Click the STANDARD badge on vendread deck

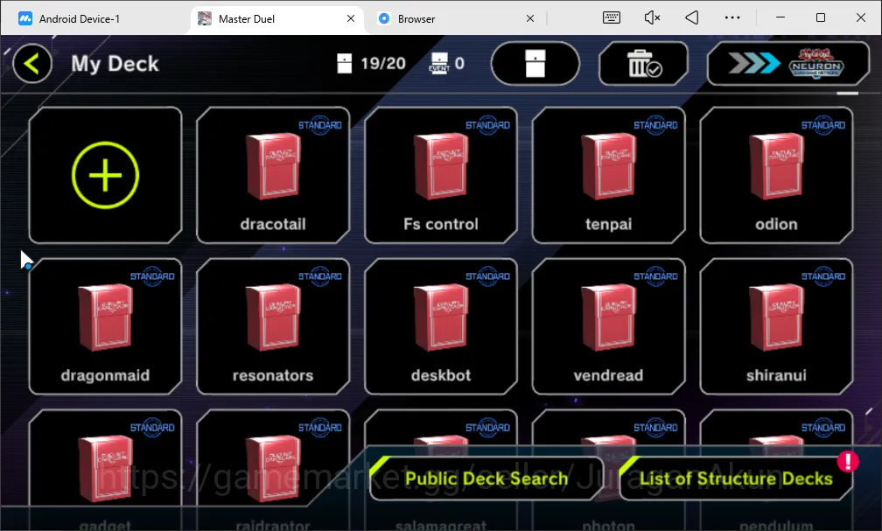tap(656, 276)
